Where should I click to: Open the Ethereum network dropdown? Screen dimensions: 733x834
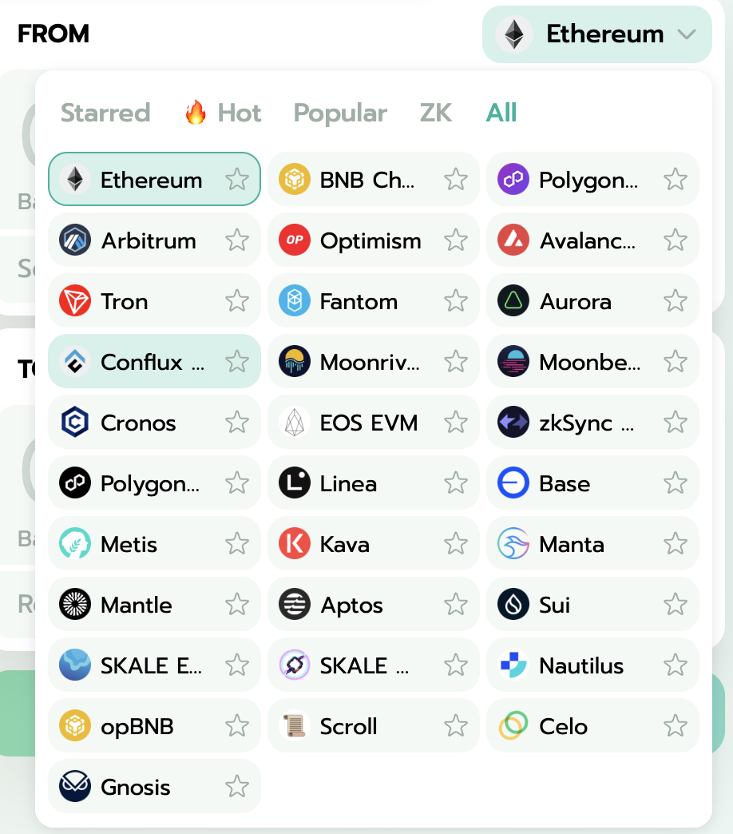coord(596,34)
